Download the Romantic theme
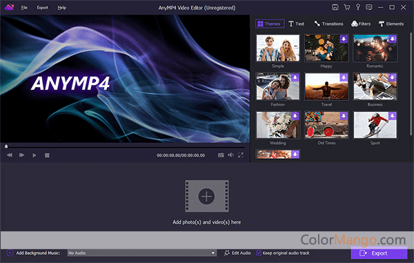Screen dimensions: 414x263 393,39
